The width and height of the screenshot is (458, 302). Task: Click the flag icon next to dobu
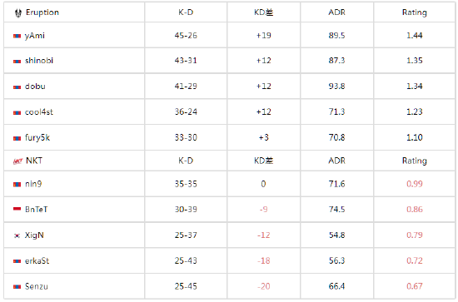(x=17, y=87)
